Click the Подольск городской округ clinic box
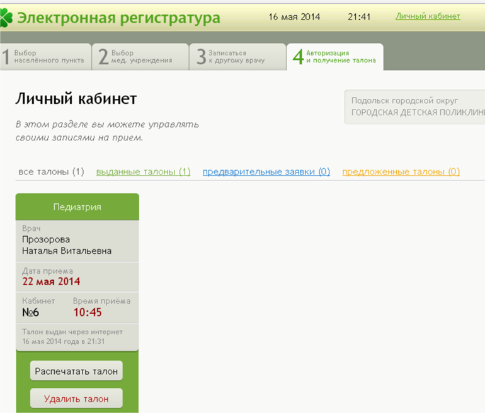The image size is (485, 413). coord(414,107)
